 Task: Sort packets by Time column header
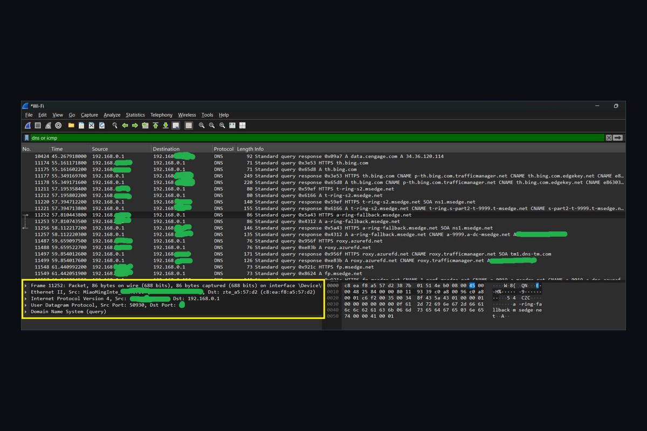coord(70,149)
